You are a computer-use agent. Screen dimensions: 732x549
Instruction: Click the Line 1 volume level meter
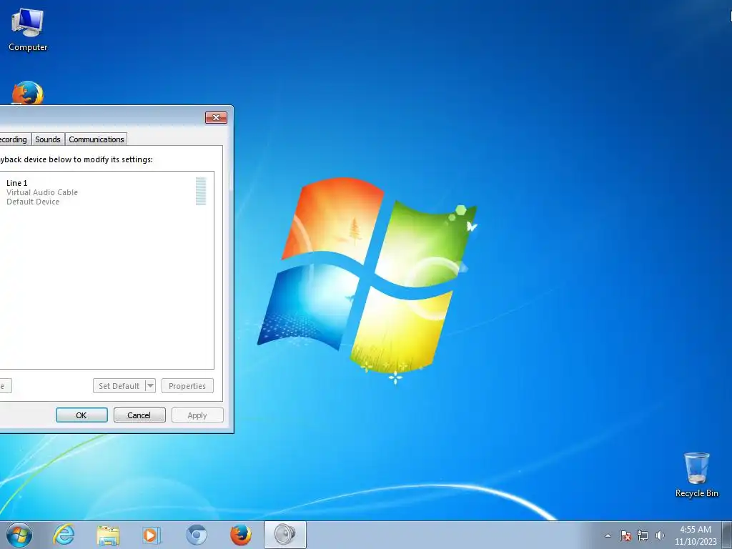coord(201,191)
